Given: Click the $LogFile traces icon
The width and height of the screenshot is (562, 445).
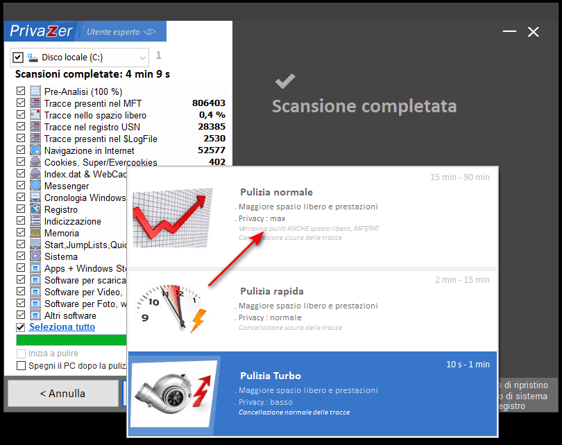Looking at the screenshot, I should tap(35, 139).
